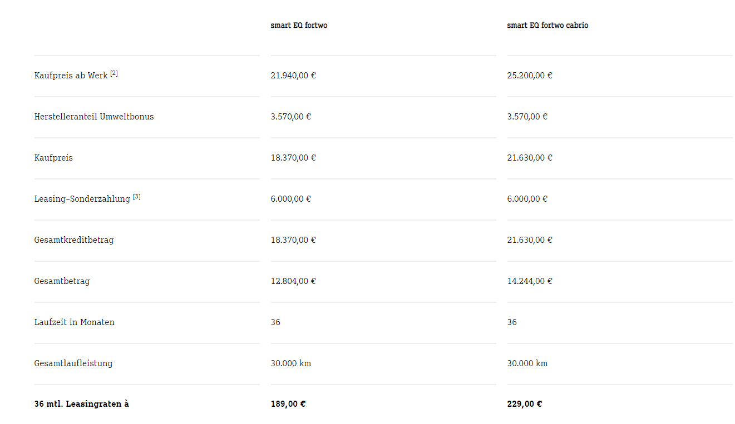Viewport: 735px width, 424px height.
Task: Click the "Kaufpreis ab Werk" row label
Action: coord(71,76)
